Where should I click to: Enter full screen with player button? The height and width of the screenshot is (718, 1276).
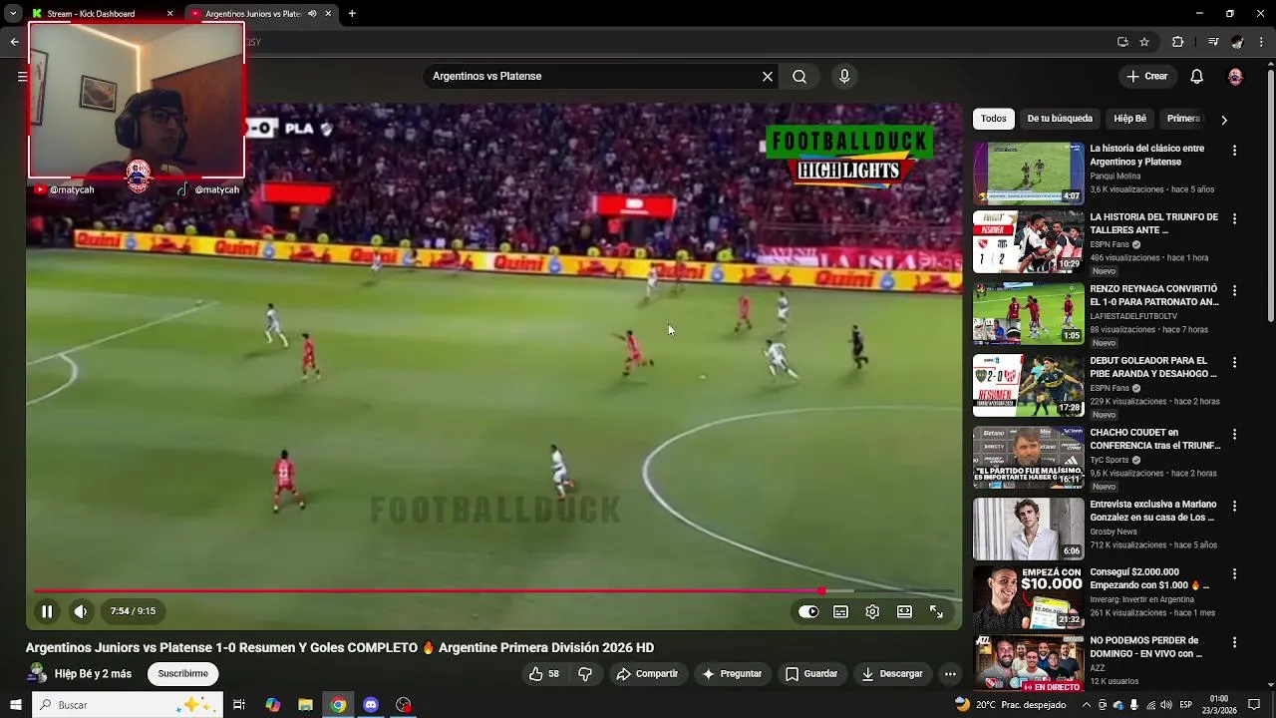click(x=936, y=612)
